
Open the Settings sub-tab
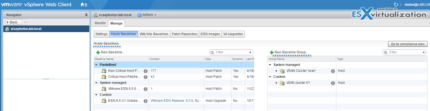pos(102,34)
